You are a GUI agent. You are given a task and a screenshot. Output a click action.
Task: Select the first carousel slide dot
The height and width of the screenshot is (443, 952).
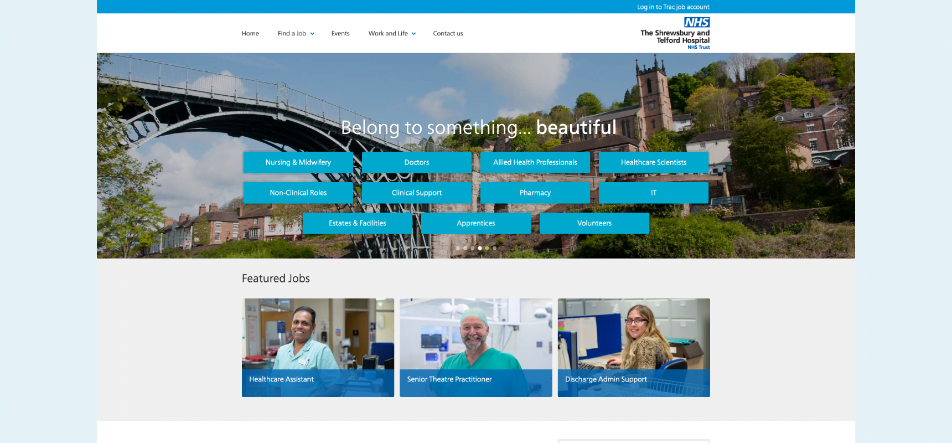pos(458,248)
